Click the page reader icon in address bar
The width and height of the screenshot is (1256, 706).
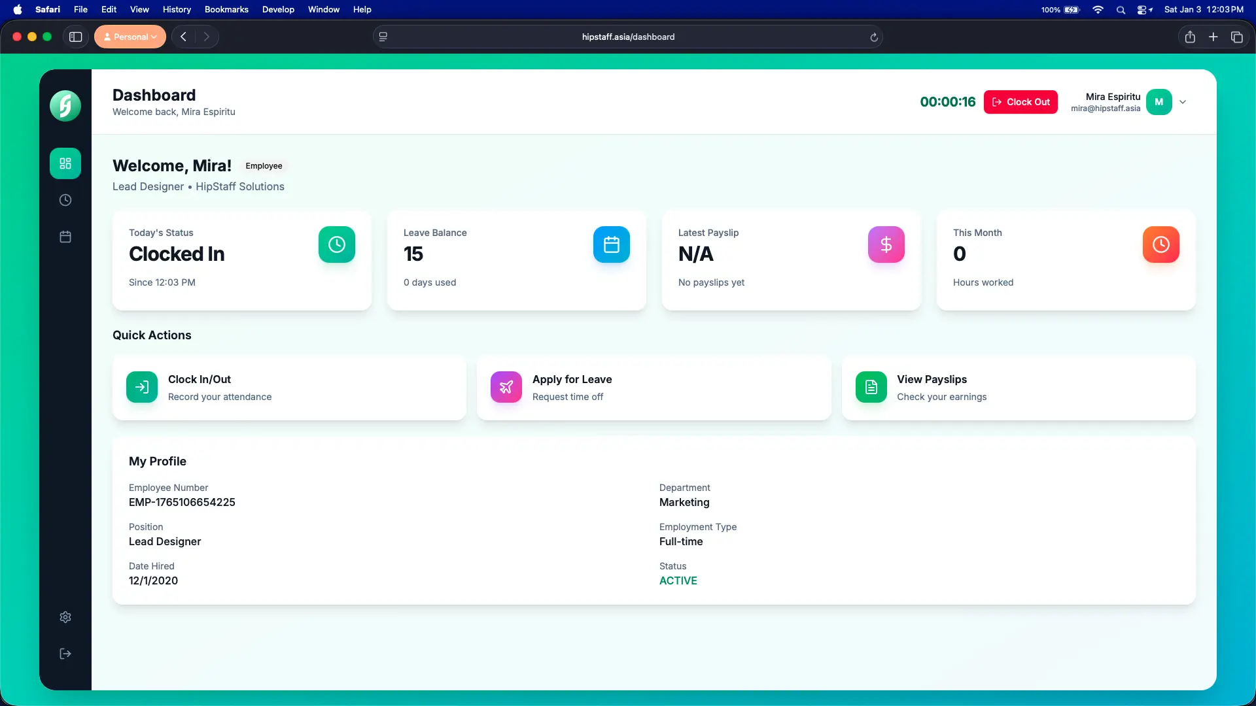[x=383, y=37]
